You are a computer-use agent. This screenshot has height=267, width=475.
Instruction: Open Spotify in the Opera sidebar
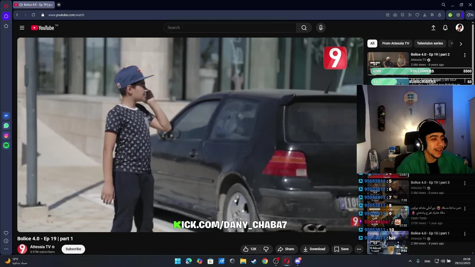(6, 146)
